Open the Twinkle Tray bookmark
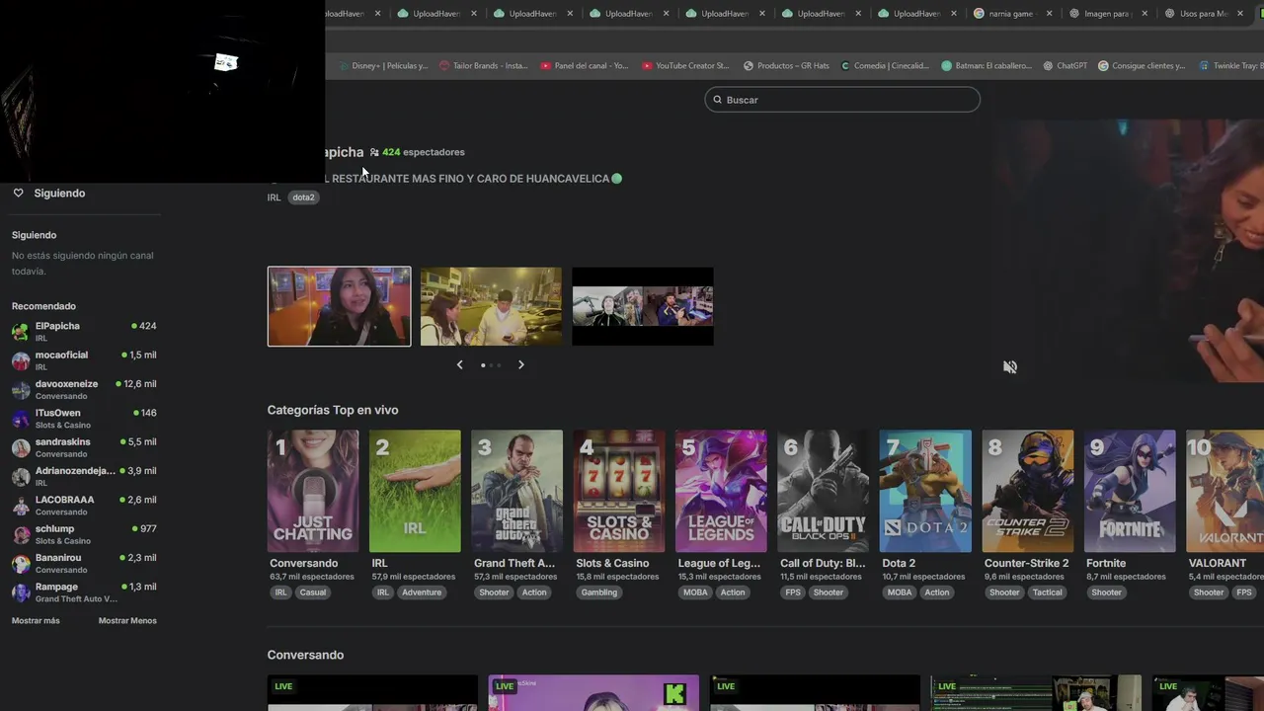 (x=1231, y=66)
